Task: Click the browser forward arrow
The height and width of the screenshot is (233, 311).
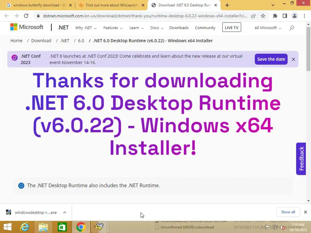Action: [x=16, y=16]
